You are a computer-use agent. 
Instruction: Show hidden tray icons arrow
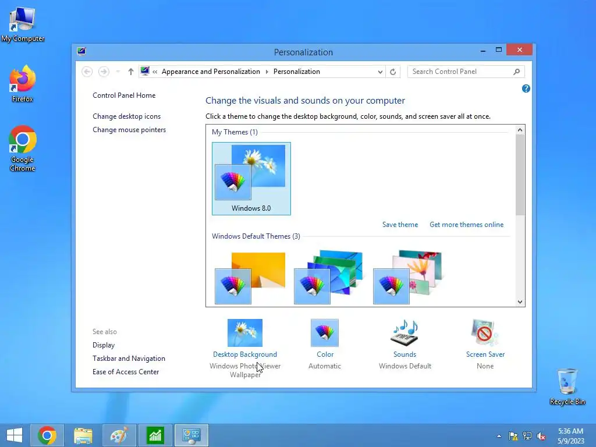pyautogui.click(x=499, y=436)
